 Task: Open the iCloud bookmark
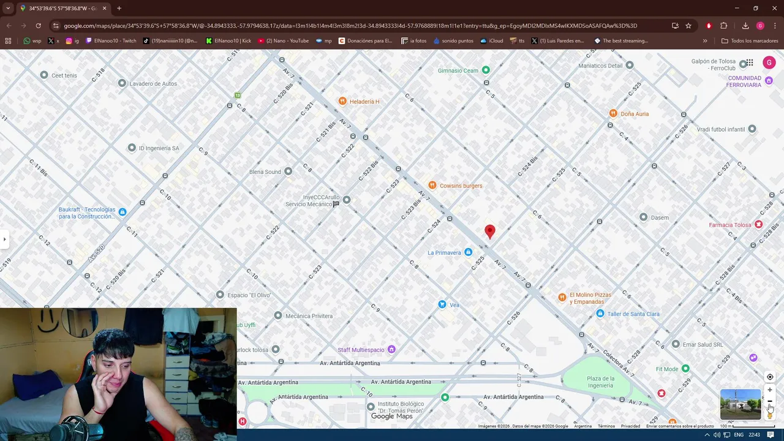(491, 41)
